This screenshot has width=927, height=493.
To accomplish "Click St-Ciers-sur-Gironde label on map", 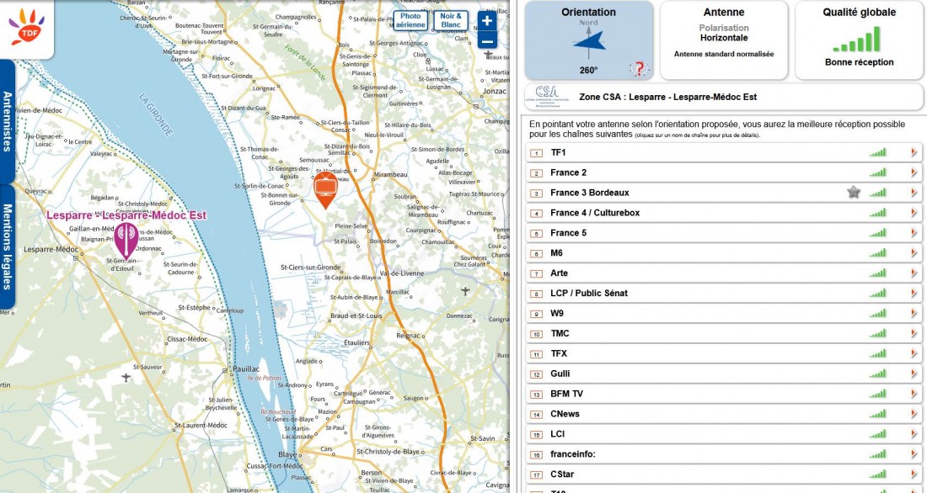I will coord(310,268).
